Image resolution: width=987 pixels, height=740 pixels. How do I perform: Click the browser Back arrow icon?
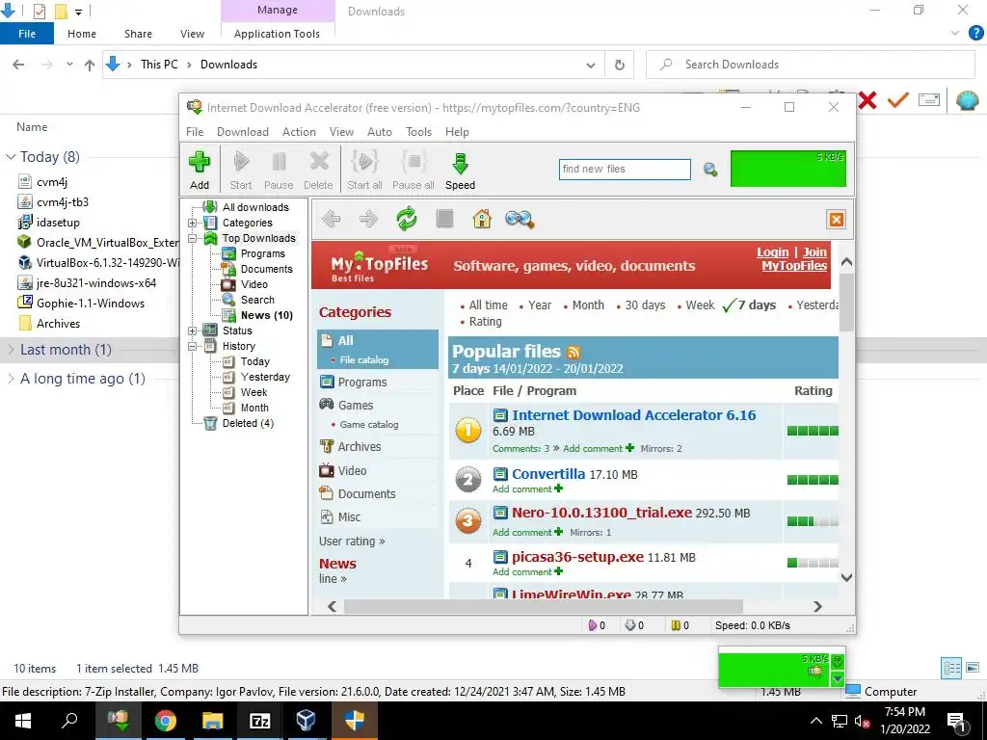coord(332,219)
